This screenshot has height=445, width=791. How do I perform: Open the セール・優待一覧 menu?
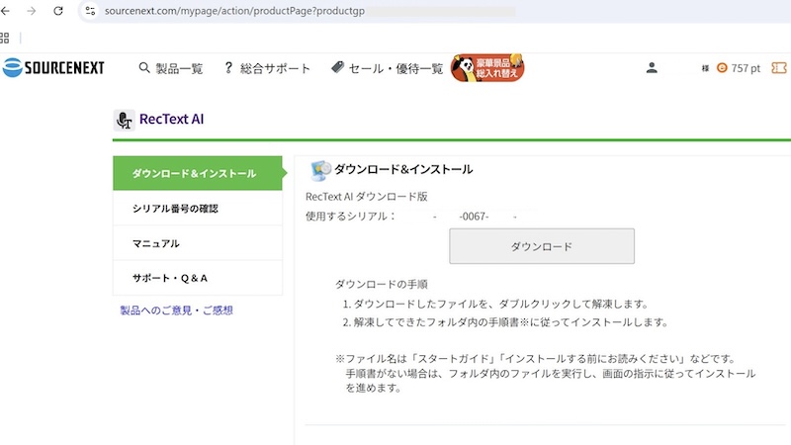[387, 68]
